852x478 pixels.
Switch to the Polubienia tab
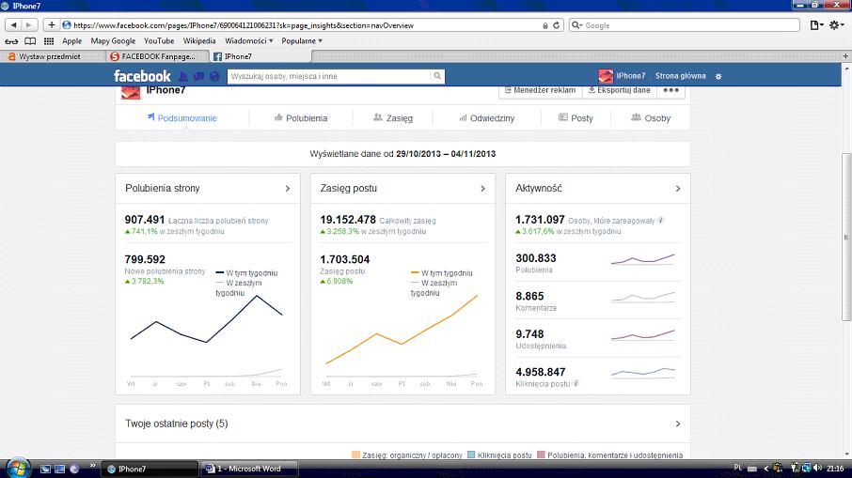pos(301,117)
